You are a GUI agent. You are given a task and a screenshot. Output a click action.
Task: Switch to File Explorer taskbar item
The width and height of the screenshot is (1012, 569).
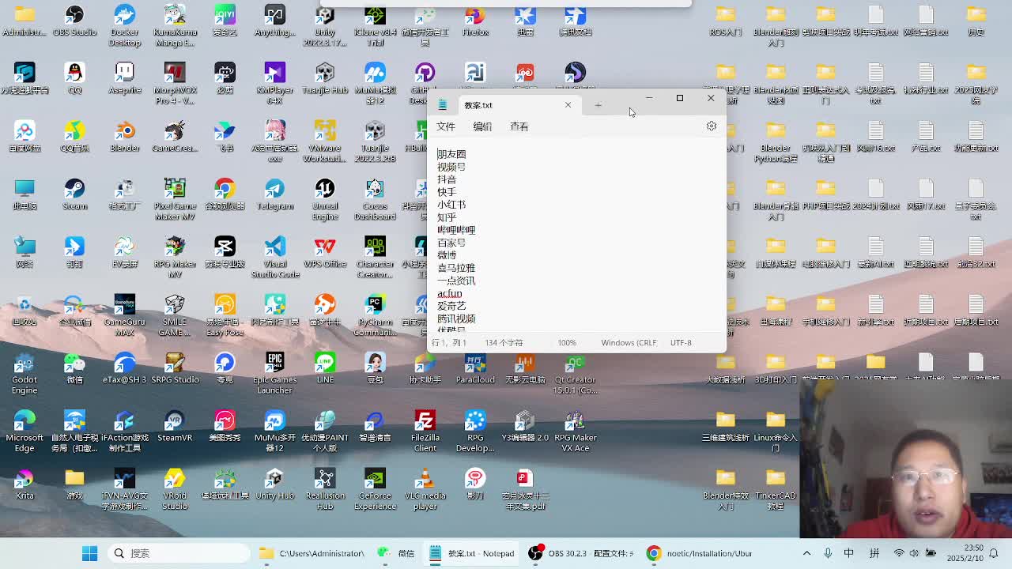click(x=313, y=553)
